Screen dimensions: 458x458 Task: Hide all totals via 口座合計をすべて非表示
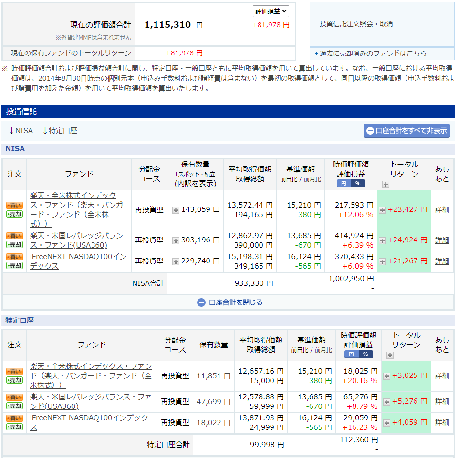click(407, 131)
